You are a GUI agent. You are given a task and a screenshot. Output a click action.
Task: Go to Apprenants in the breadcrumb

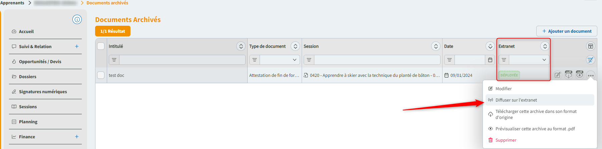tap(12, 3)
